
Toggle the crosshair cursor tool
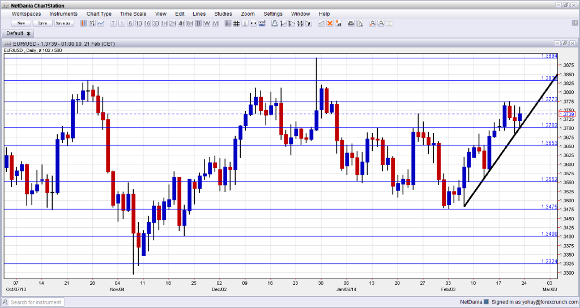(228, 23)
